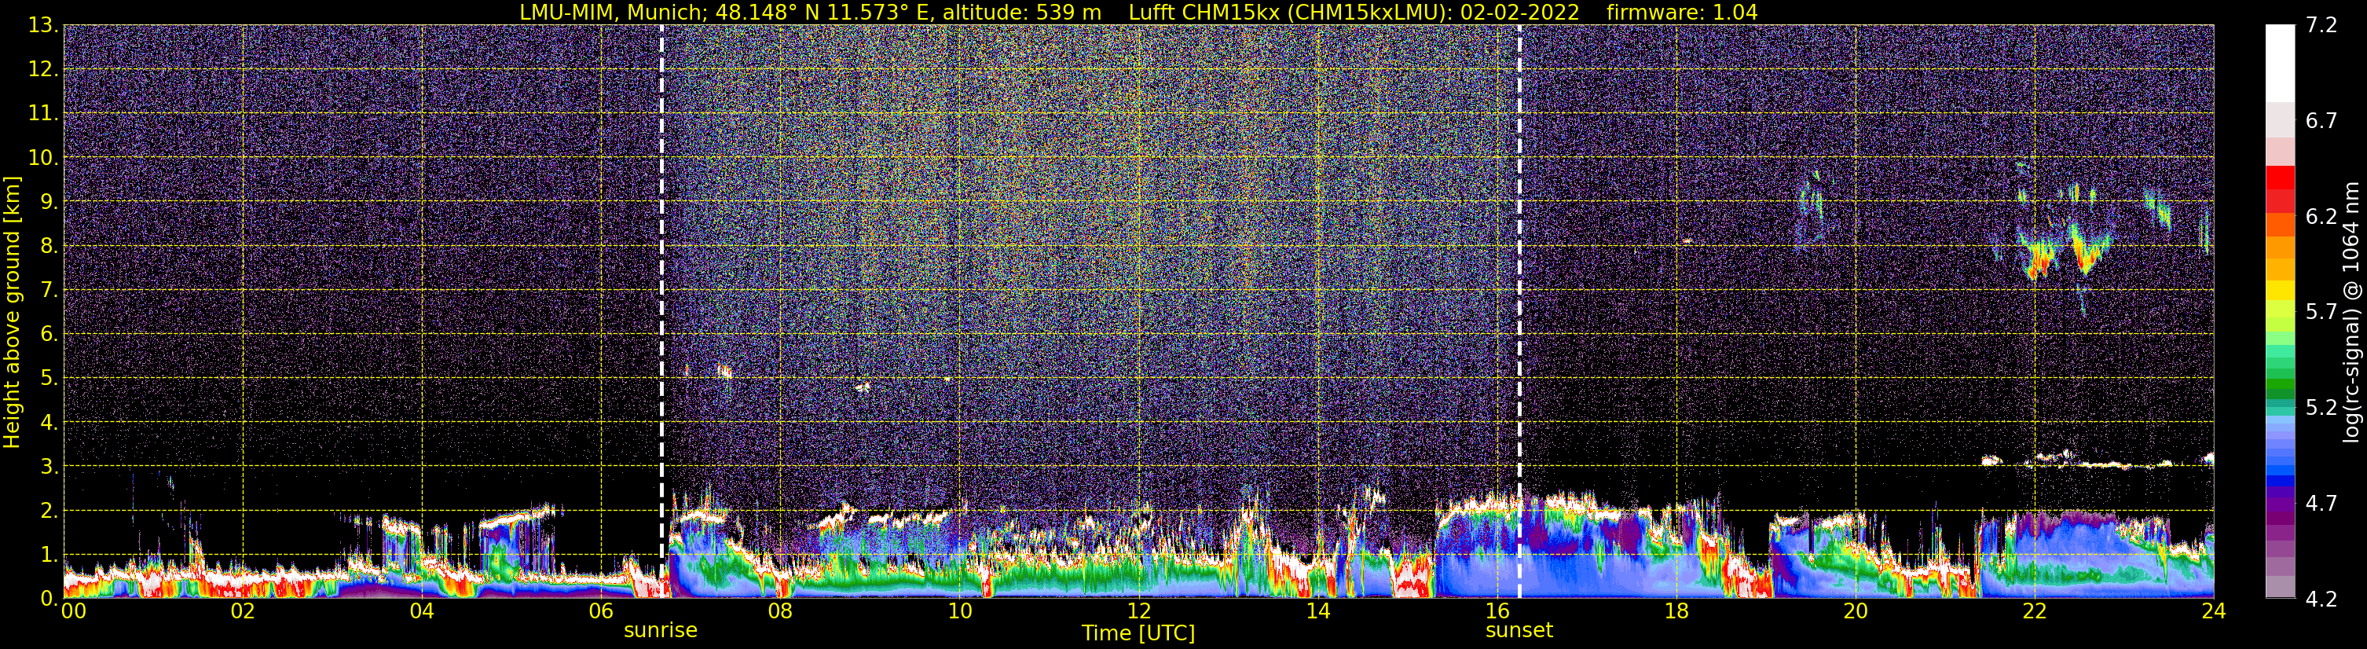The image size is (2367, 649).
Task: Click the '18' tick label on time axis
Action: pyautogui.click(x=1676, y=611)
